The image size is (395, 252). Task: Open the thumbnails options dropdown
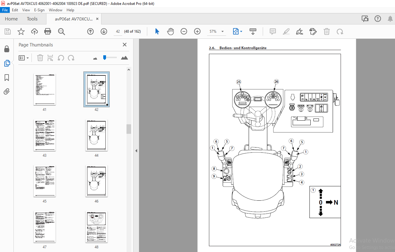24,58
